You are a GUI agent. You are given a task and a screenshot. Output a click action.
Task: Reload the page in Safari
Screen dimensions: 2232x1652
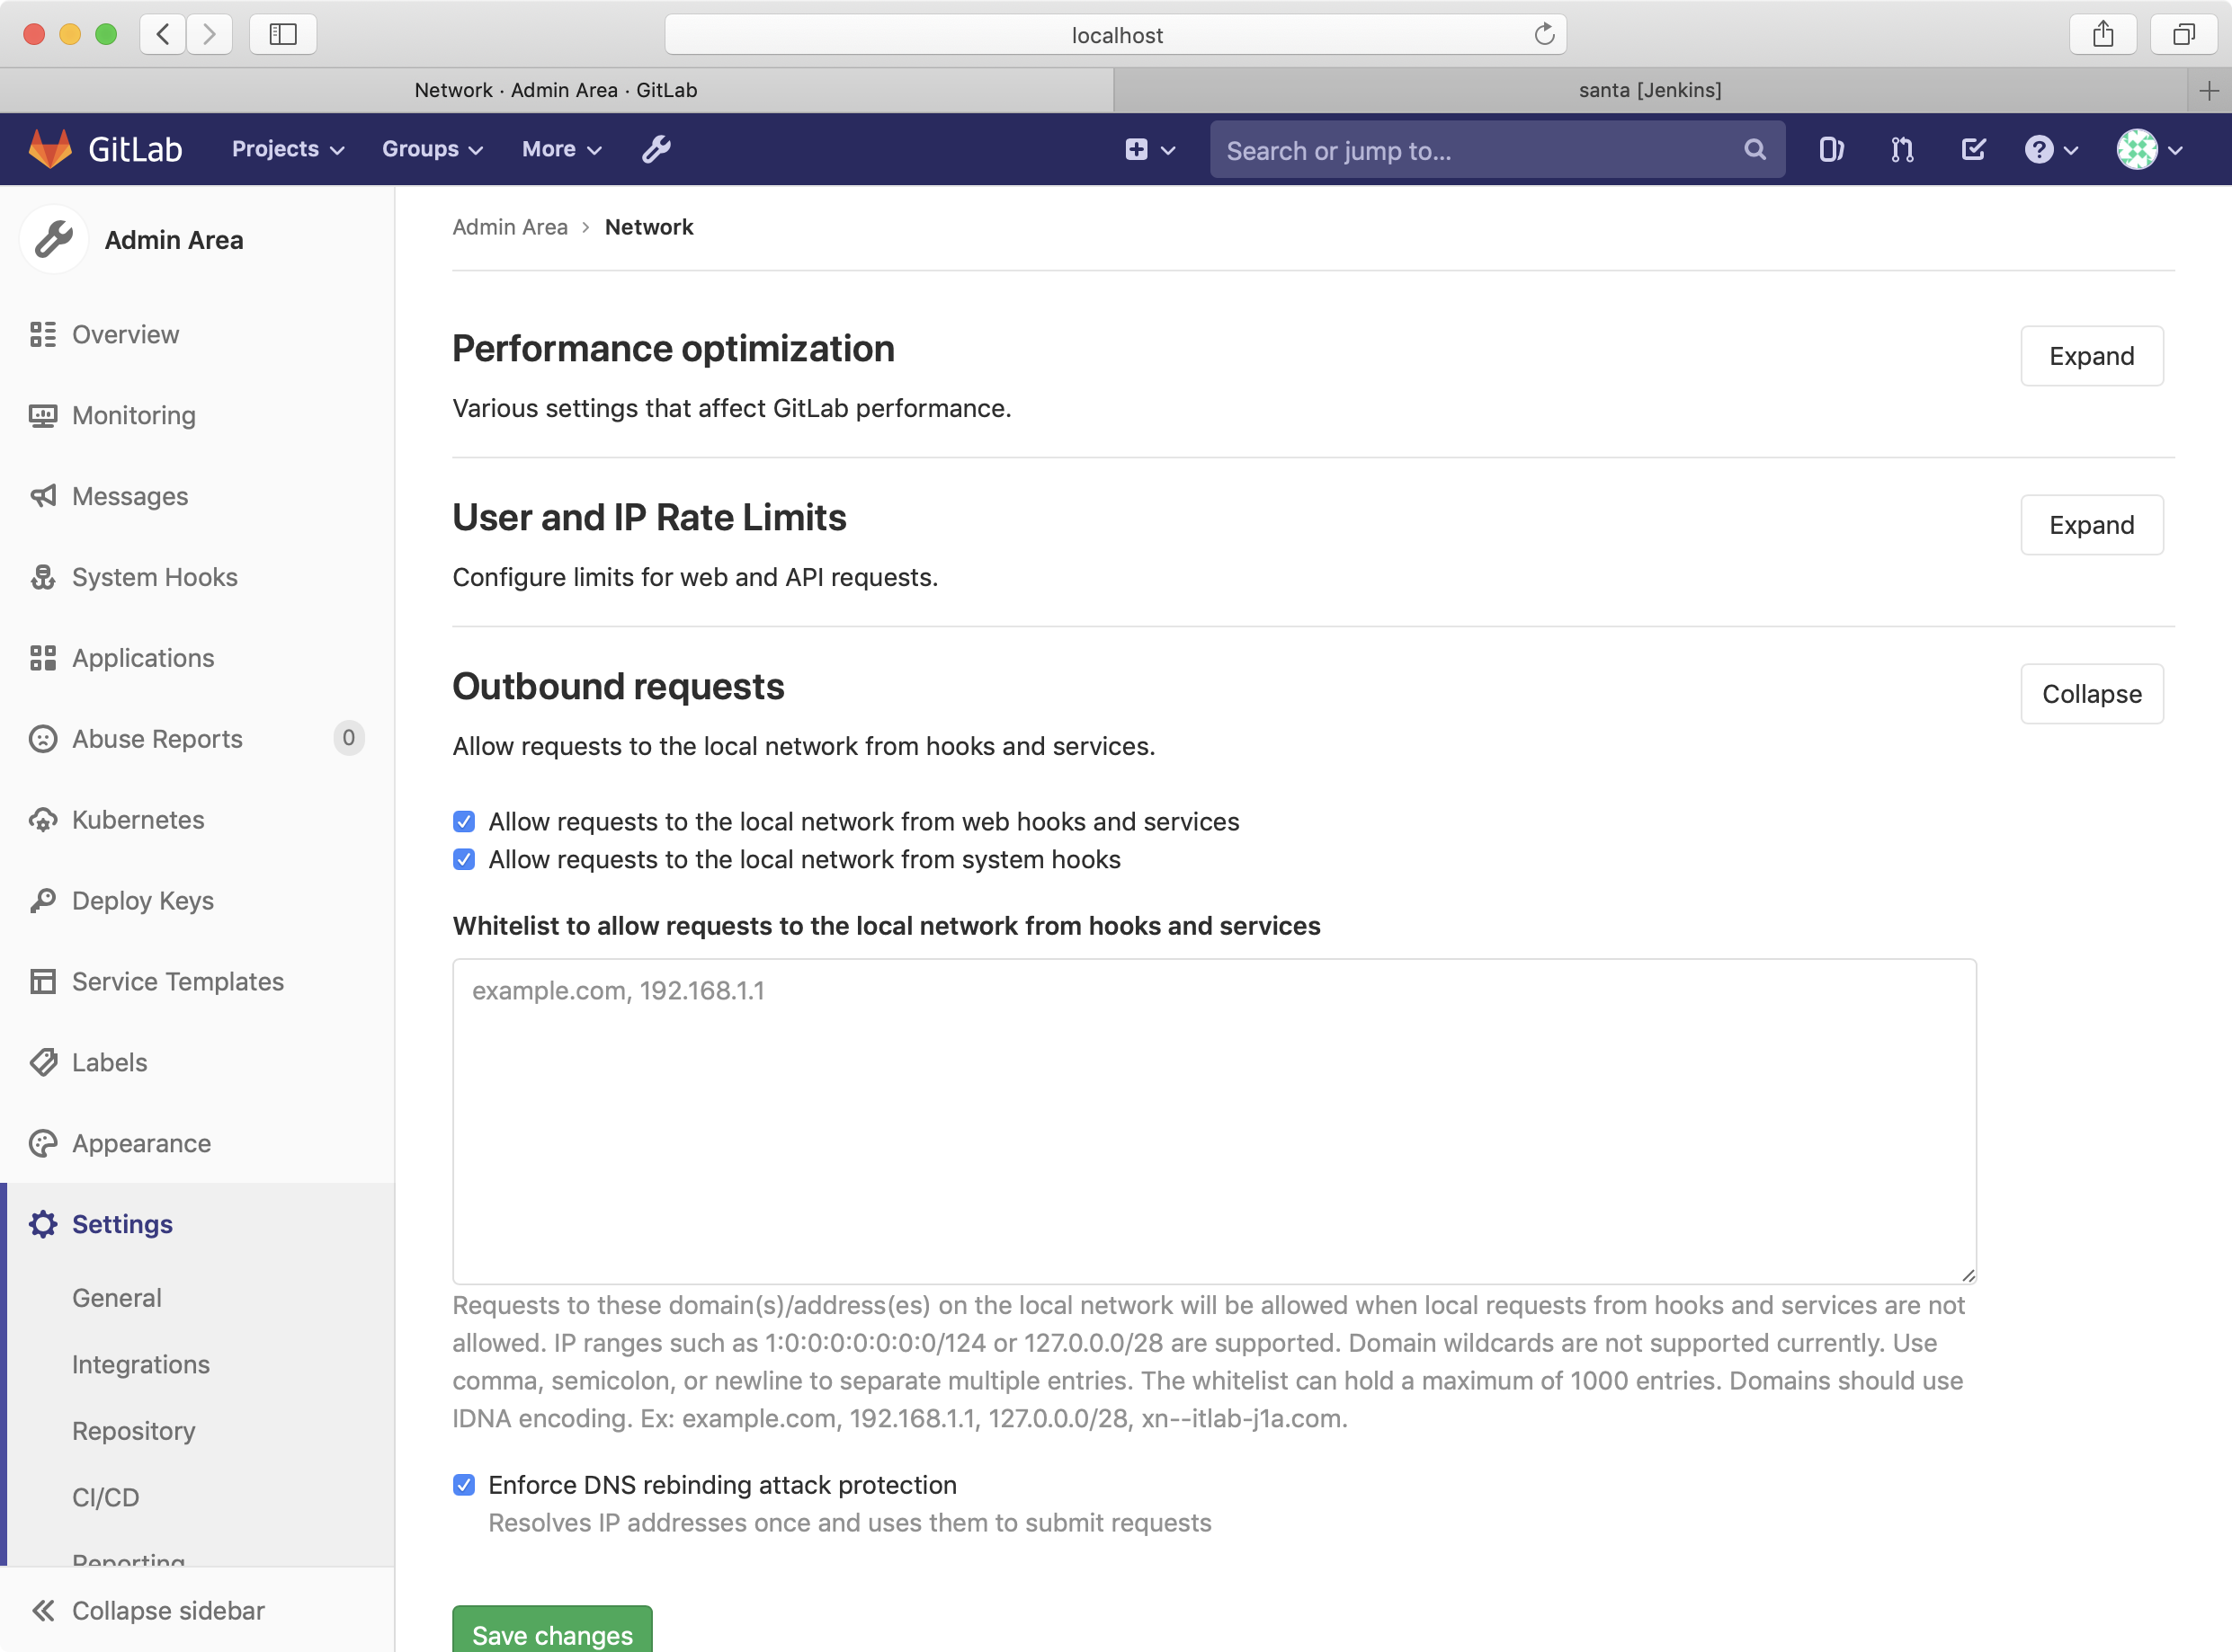1544,35
